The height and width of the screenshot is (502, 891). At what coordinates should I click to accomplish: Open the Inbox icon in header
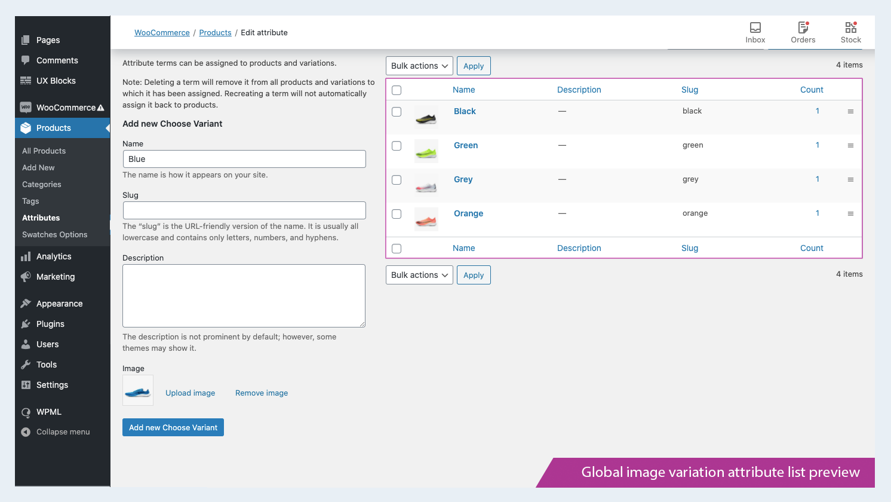point(755,28)
